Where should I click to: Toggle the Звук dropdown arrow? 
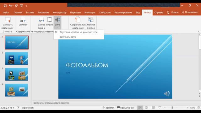pos(57,28)
